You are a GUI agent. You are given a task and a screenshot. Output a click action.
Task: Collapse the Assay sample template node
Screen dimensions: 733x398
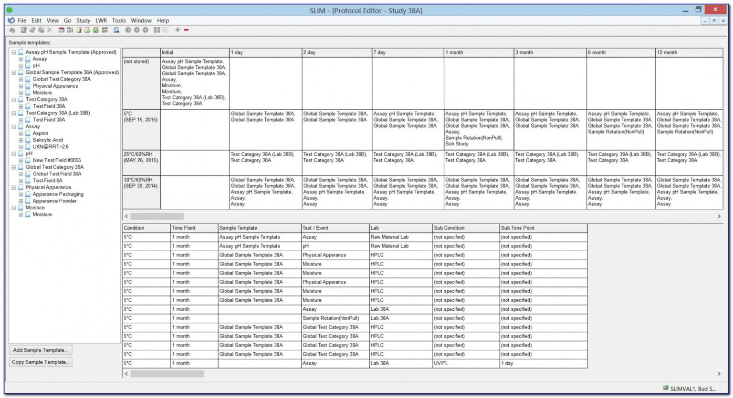coord(13,126)
